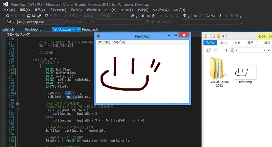Restart the debug session with Restart icon
Viewport: 272px width, 147px height.
point(154,16)
